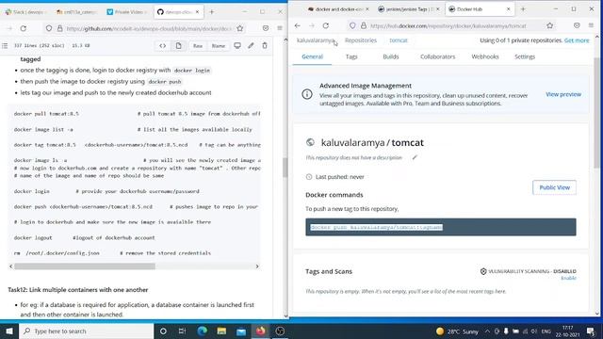
Task: Open Windows Start menu
Action: coord(9,331)
